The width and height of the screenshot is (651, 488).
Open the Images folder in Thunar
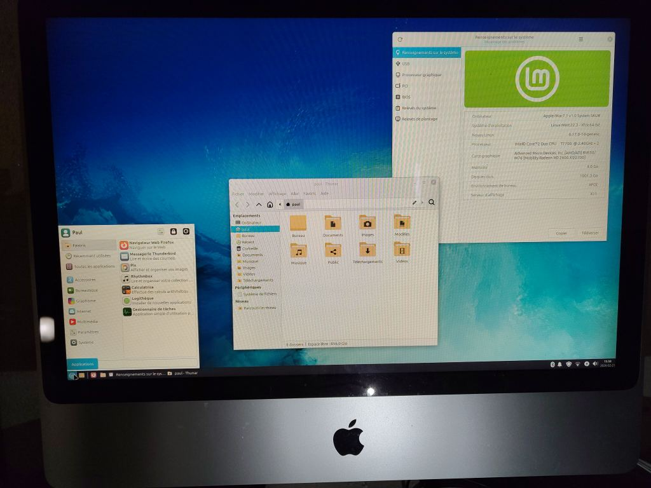pos(367,225)
